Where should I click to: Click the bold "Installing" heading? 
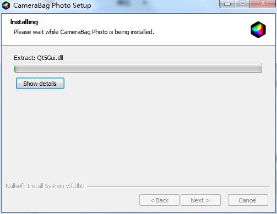tap(24, 22)
